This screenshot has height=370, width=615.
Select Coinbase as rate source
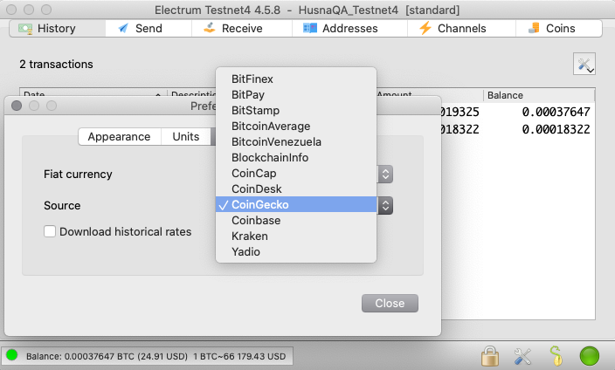(296, 220)
